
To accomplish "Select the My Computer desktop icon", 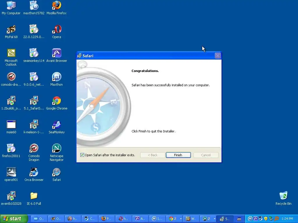I will pyautogui.click(x=11, y=8).
